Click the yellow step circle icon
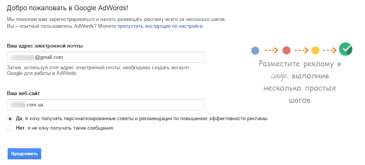The width and height of the screenshot is (365, 165). click(315, 50)
